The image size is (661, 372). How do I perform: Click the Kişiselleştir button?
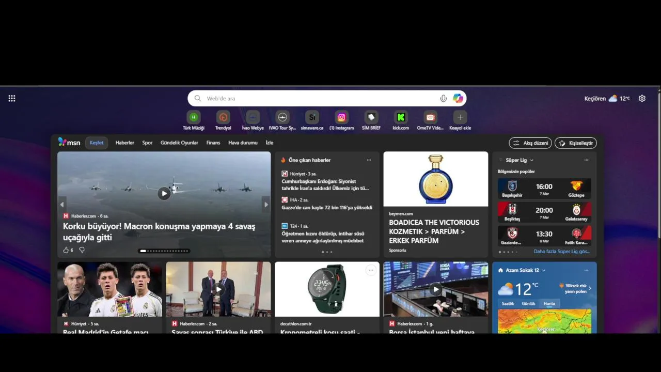pyautogui.click(x=576, y=143)
